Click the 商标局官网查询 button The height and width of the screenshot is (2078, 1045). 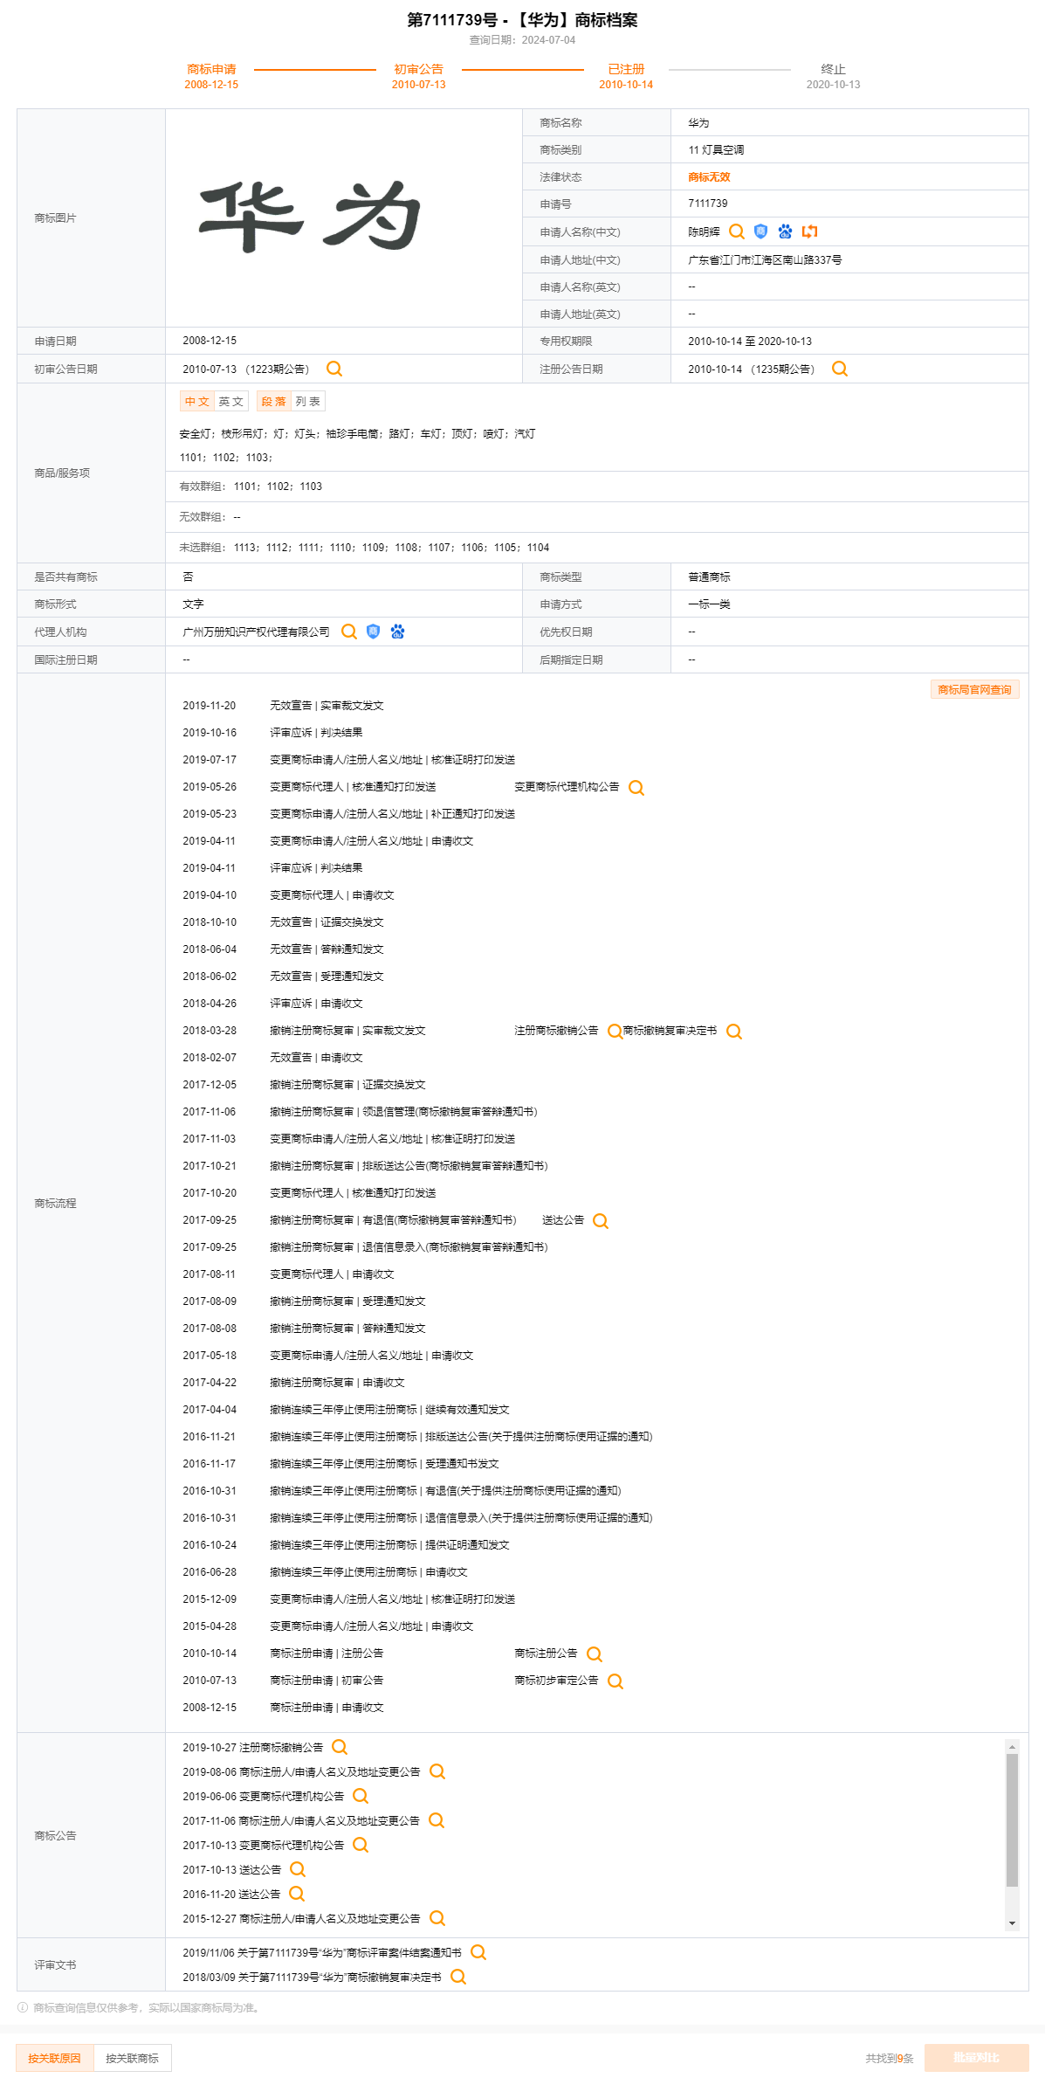pyautogui.click(x=974, y=690)
